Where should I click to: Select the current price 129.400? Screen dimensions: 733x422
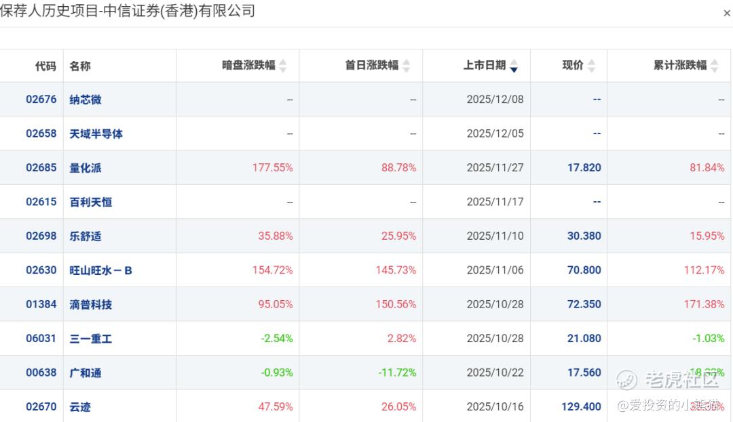(x=582, y=406)
